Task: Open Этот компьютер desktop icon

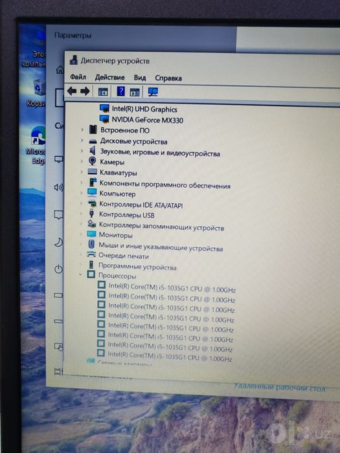Action: click(36, 49)
